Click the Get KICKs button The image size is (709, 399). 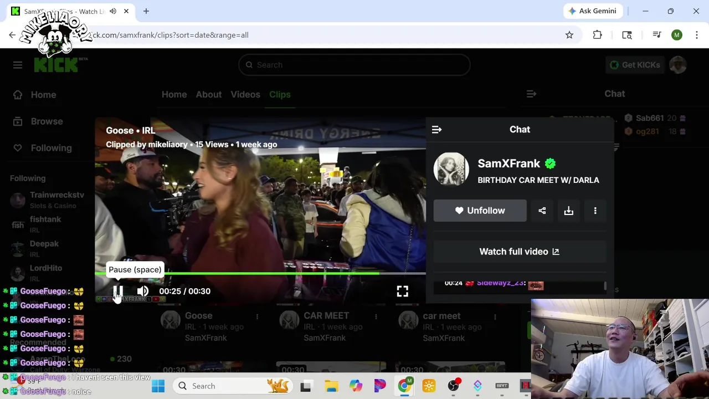click(x=635, y=65)
